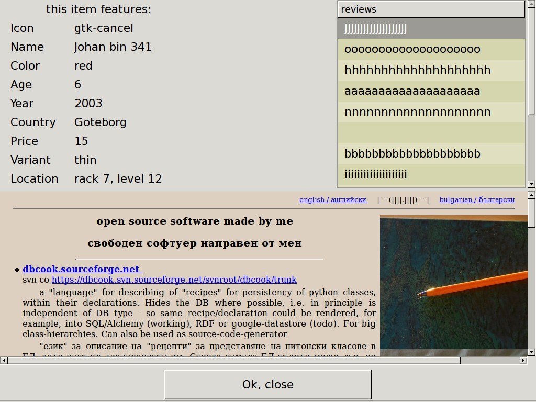Select the 'aaaaaaaaaaaaaaaaaaa' review row
Image resolution: width=536 pixels, height=402 pixels.
[431, 91]
